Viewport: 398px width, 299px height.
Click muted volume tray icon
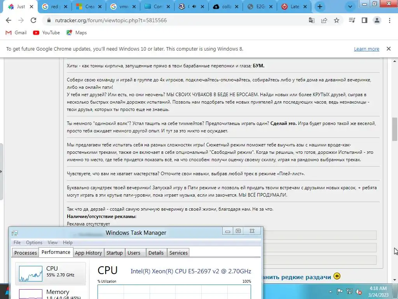[x=359, y=292]
